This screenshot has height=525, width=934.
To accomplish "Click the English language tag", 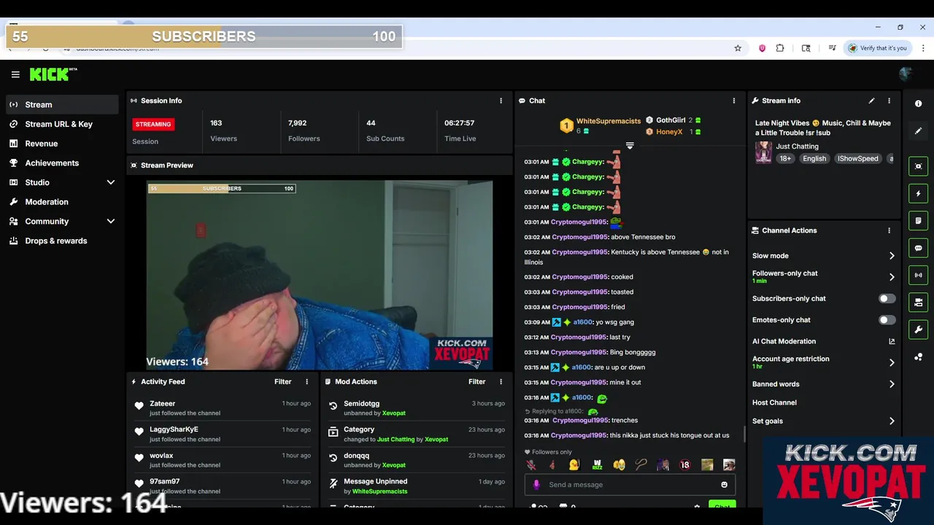I will tap(814, 158).
